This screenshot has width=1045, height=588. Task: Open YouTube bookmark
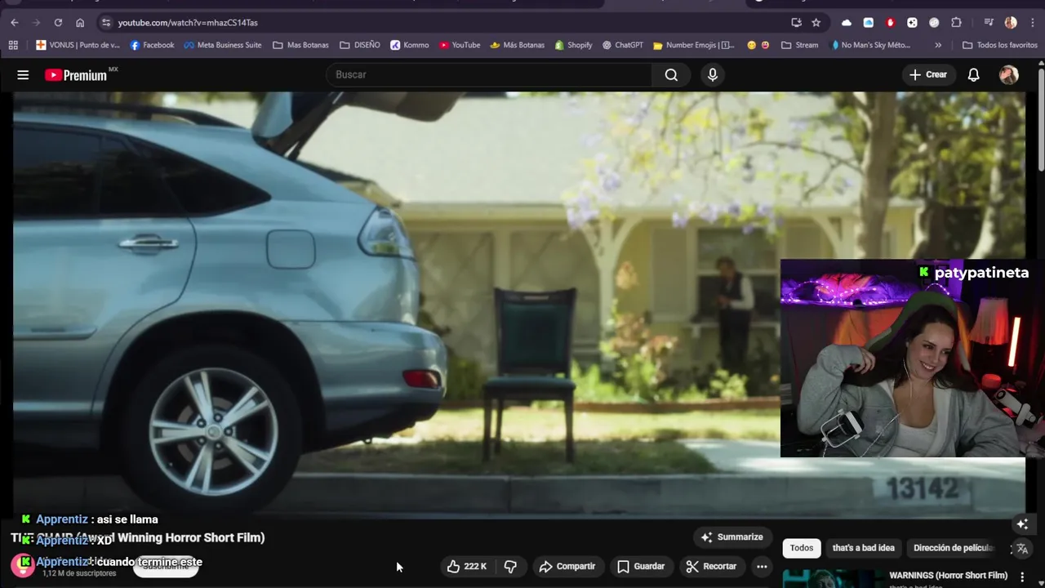tap(460, 45)
